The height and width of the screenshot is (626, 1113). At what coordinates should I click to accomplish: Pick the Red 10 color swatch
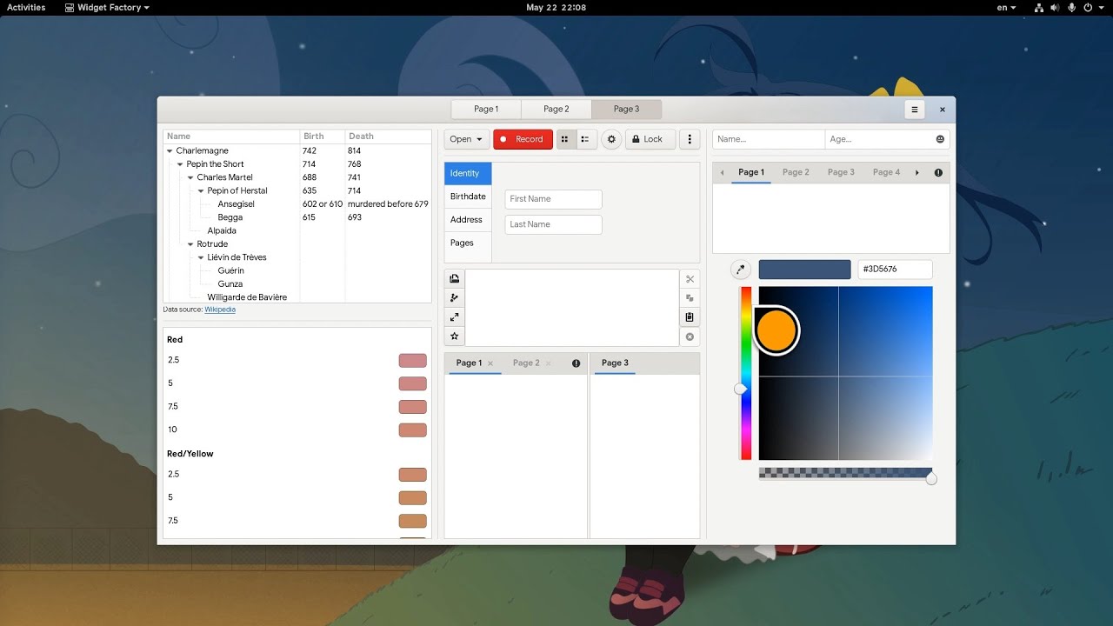413,430
